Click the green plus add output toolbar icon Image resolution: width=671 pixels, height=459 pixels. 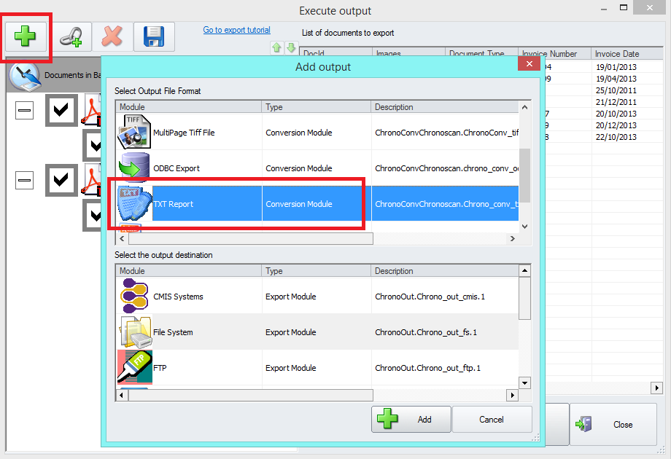click(26, 36)
